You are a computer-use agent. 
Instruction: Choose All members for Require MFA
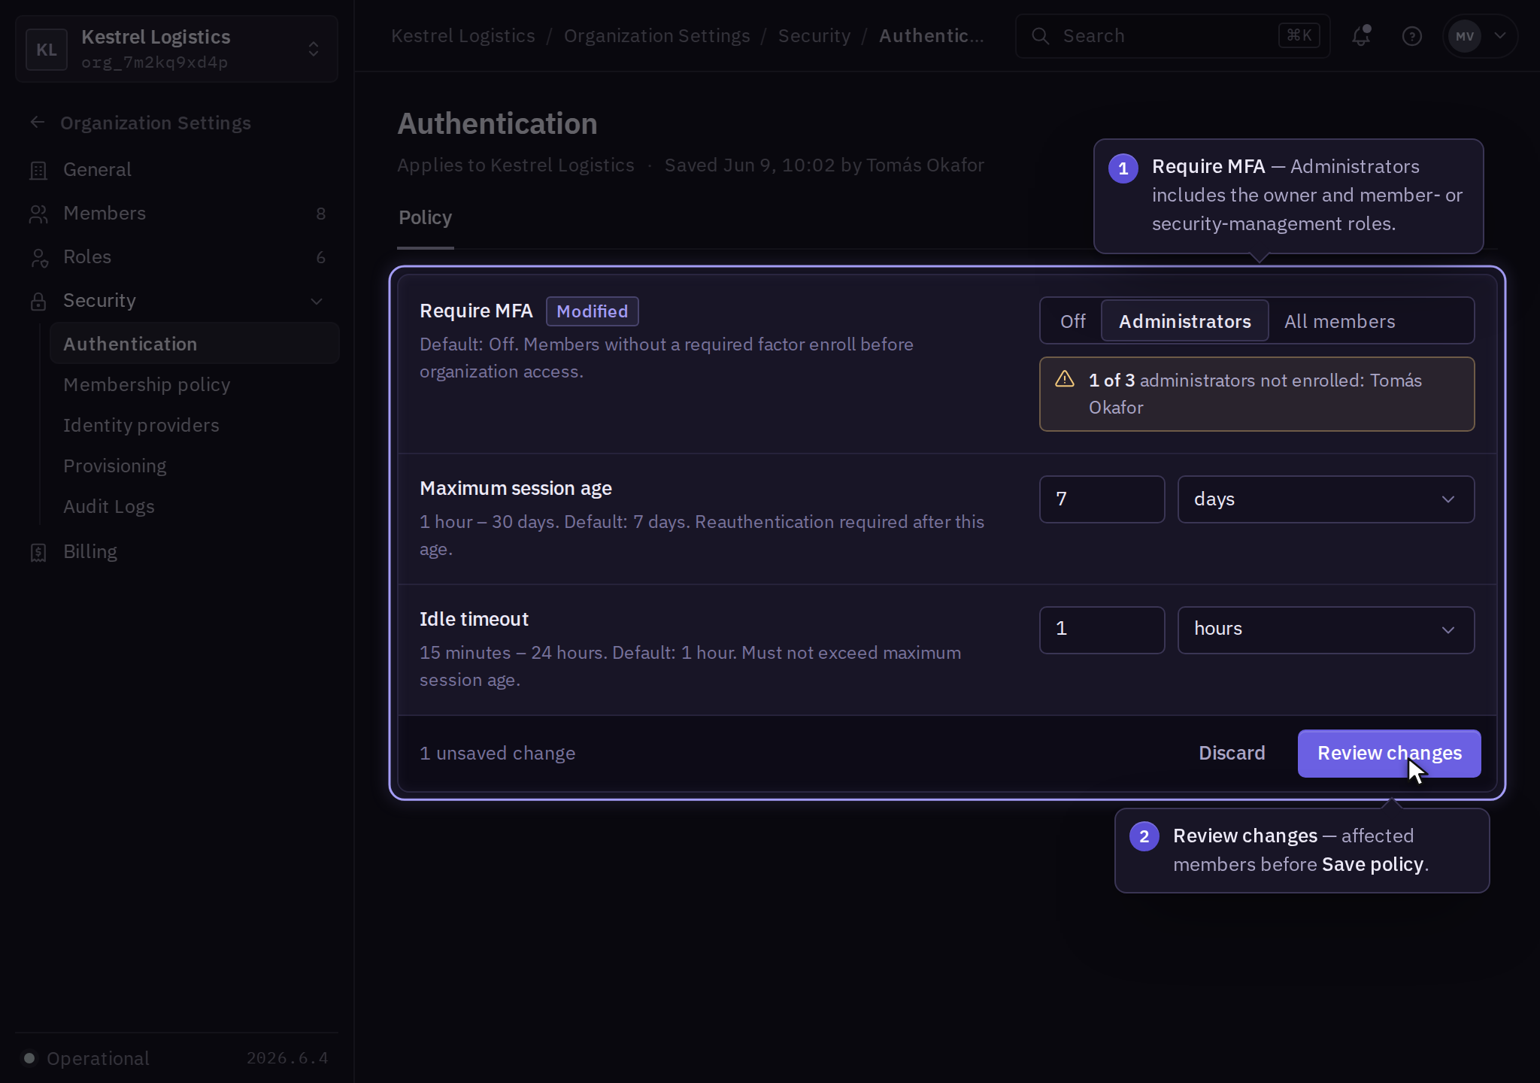tap(1339, 321)
